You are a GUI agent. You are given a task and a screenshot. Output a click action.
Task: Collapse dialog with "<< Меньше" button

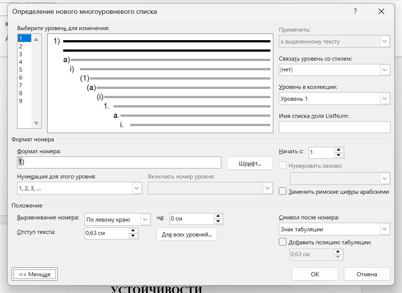pyautogui.click(x=35, y=274)
